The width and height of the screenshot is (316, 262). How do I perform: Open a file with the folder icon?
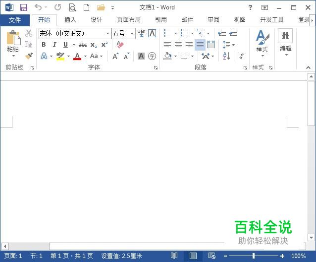(x=101, y=7)
